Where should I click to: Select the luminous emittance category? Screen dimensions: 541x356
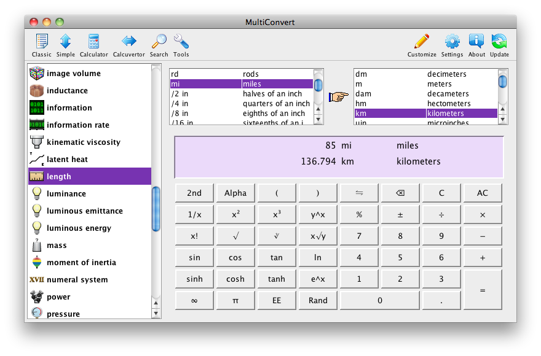(x=90, y=211)
